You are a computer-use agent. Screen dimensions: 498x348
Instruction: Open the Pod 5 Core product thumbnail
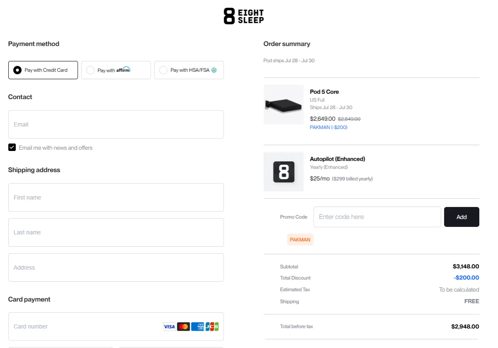pyautogui.click(x=284, y=105)
